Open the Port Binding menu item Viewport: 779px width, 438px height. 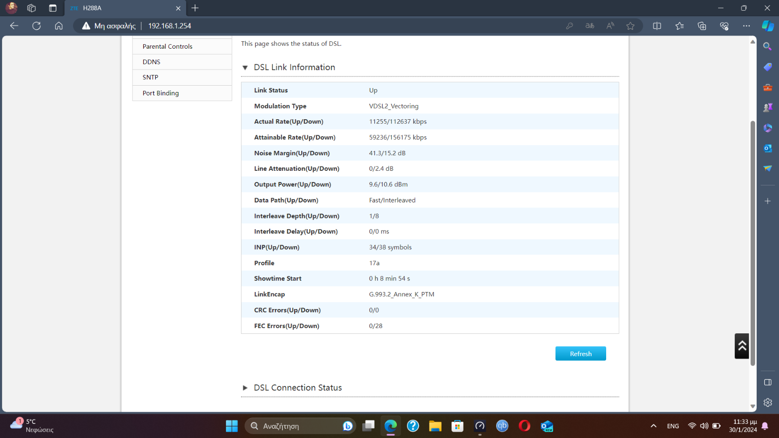tap(182, 93)
